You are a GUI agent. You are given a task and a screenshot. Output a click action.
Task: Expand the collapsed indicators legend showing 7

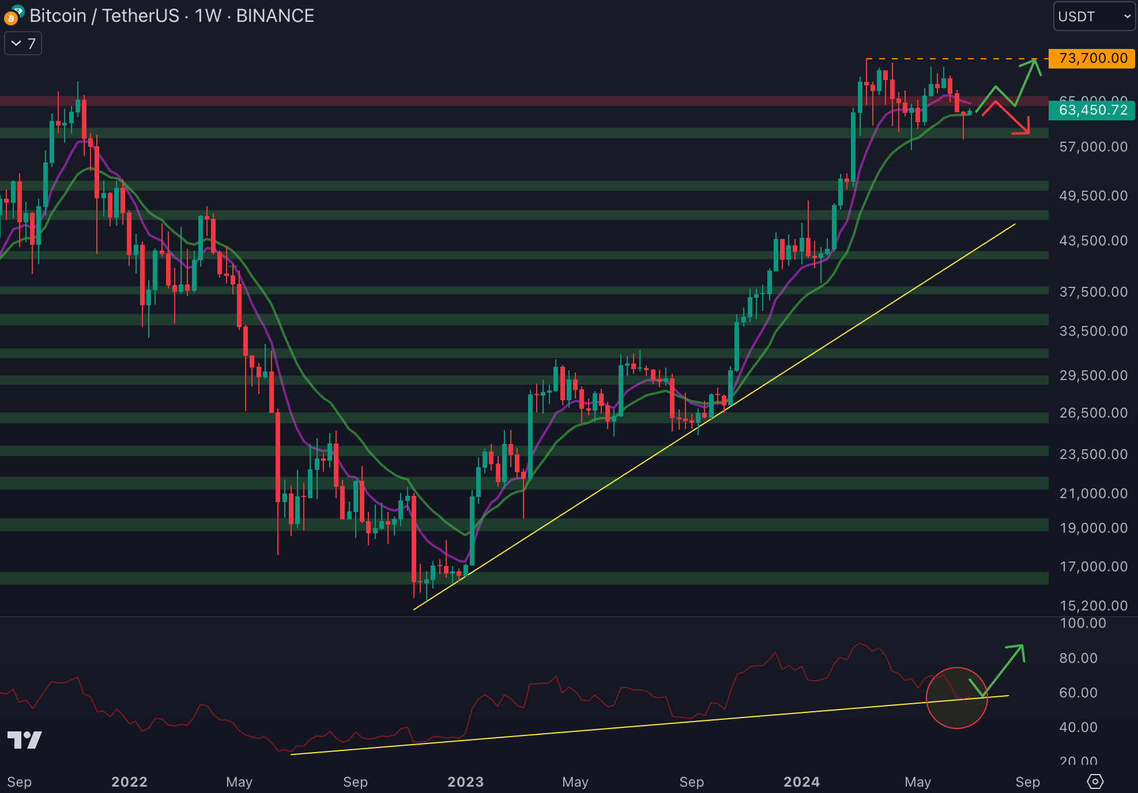click(x=23, y=44)
